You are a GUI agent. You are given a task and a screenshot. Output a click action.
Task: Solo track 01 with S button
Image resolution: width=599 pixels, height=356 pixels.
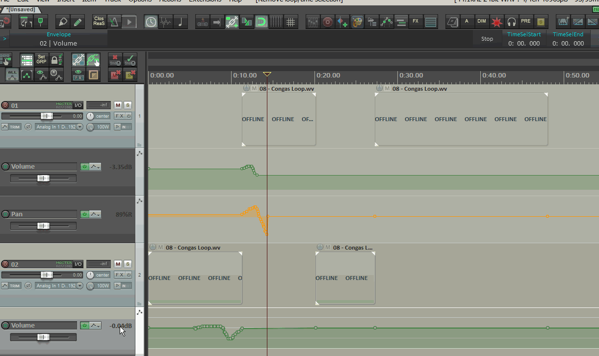pyautogui.click(x=128, y=105)
